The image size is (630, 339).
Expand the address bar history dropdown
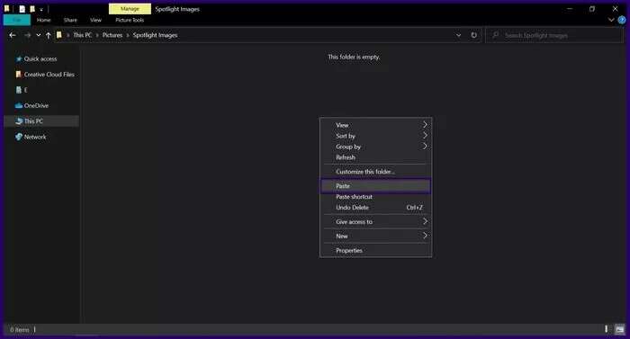458,35
